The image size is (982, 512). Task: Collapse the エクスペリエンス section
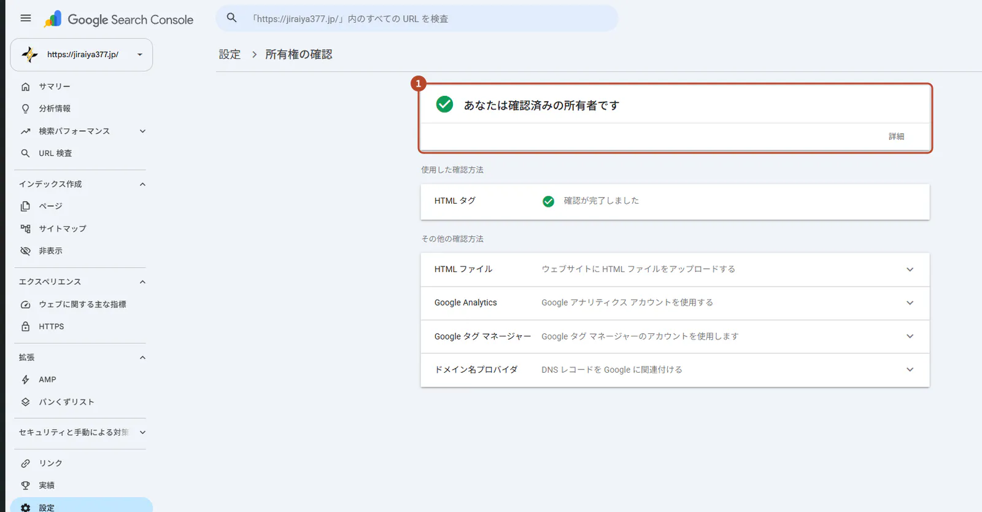(142, 282)
